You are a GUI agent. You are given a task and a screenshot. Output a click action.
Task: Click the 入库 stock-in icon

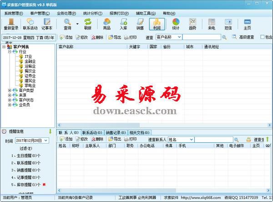pyautogui.click(x=123, y=24)
